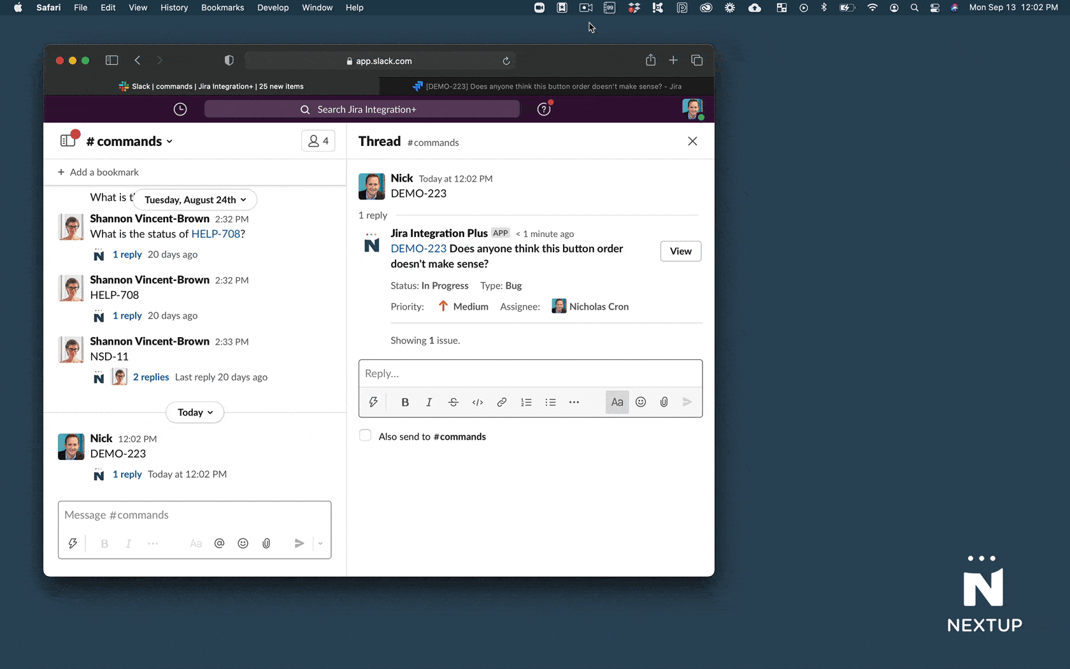Toggle Aa formatting bar in thread reply
The height and width of the screenshot is (669, 1070).
[617, 402]
